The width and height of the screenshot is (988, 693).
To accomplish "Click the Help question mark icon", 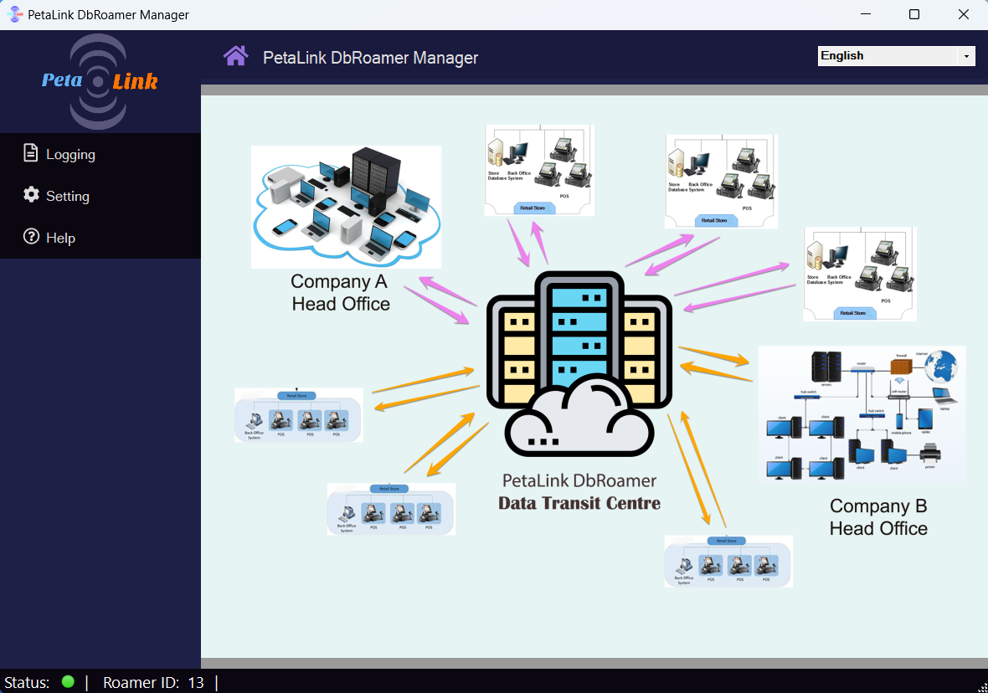I will pyautogui.click(x=31, y=237).
